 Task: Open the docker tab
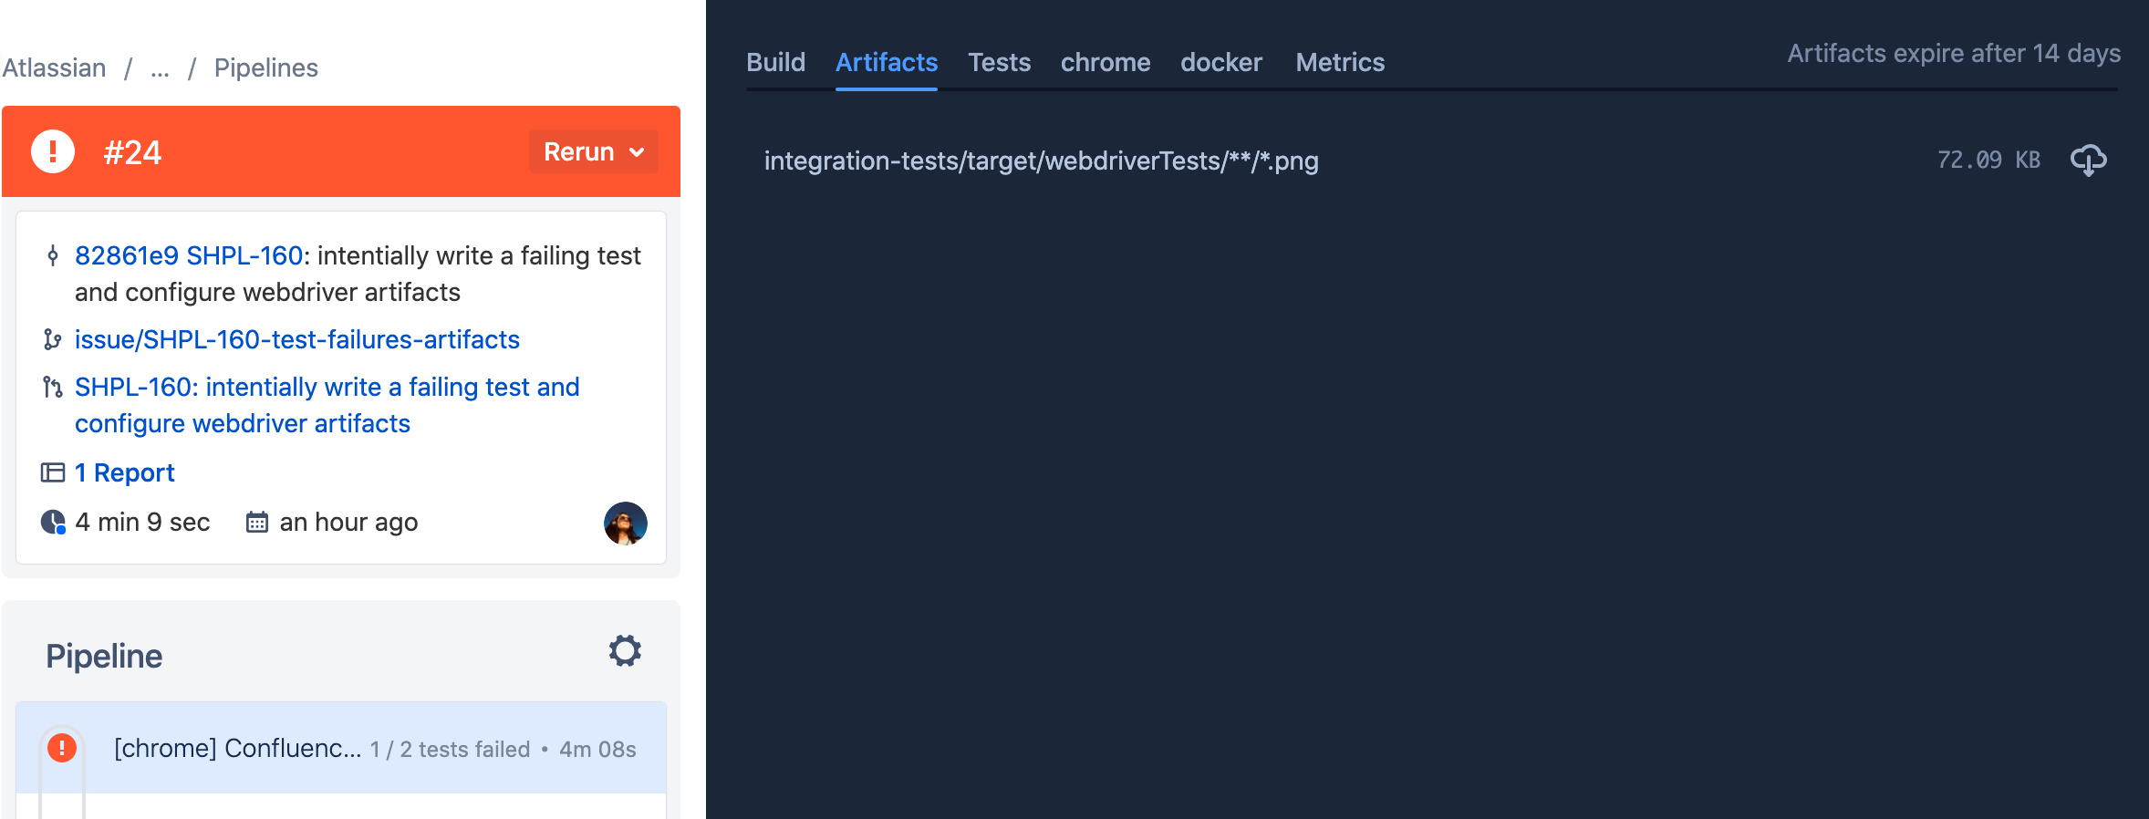coord(1221,62)
